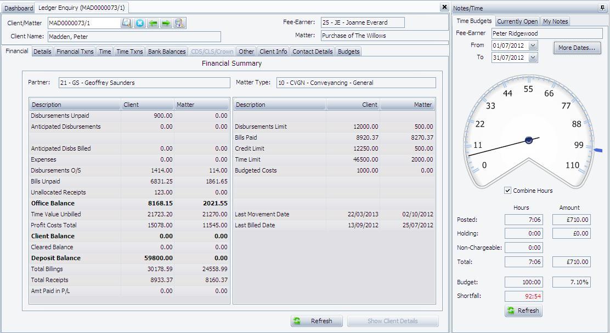610x333 pixels.
Task: Select the Office Balance row label
Action: tap(53, 203)
